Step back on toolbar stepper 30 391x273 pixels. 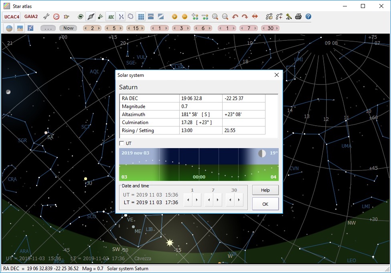point(263,28)
